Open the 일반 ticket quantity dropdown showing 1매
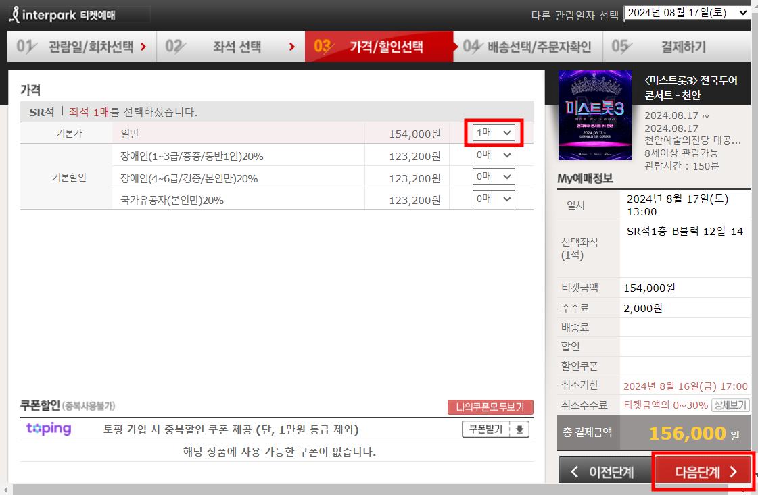758x495 pixels. tap(494, 132)
